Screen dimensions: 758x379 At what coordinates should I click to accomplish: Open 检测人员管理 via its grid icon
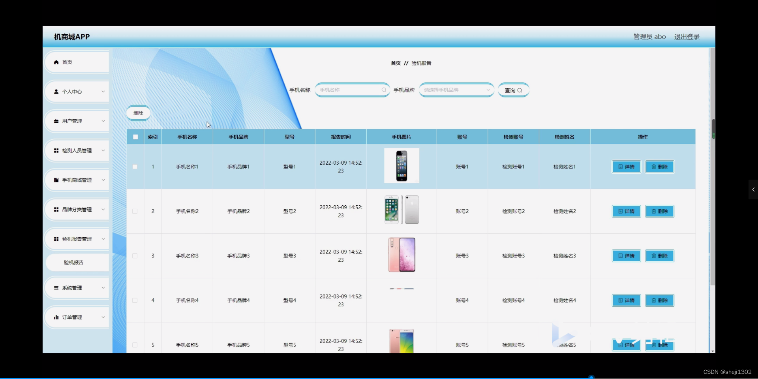56,150
